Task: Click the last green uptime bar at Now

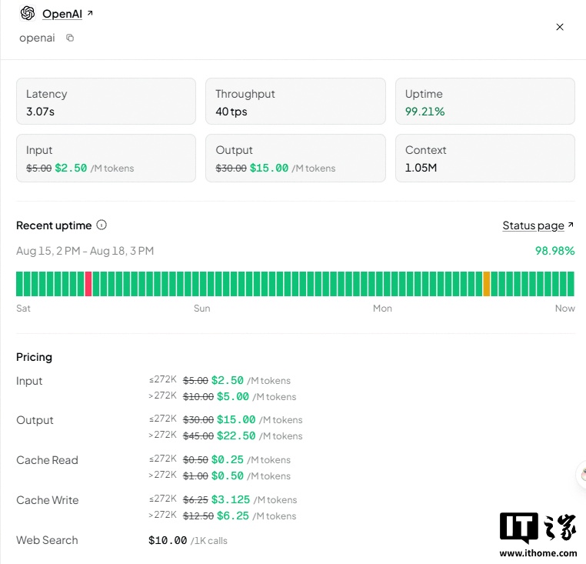Action: pyautogui.click(x=571, y=284)
